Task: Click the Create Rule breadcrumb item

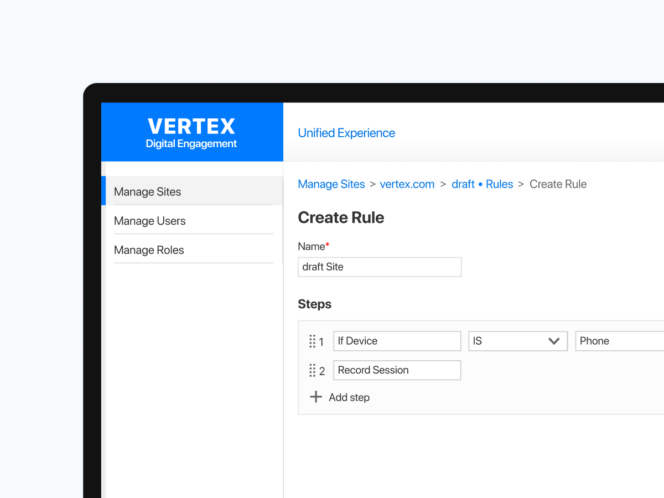Action: click(558, 184)
